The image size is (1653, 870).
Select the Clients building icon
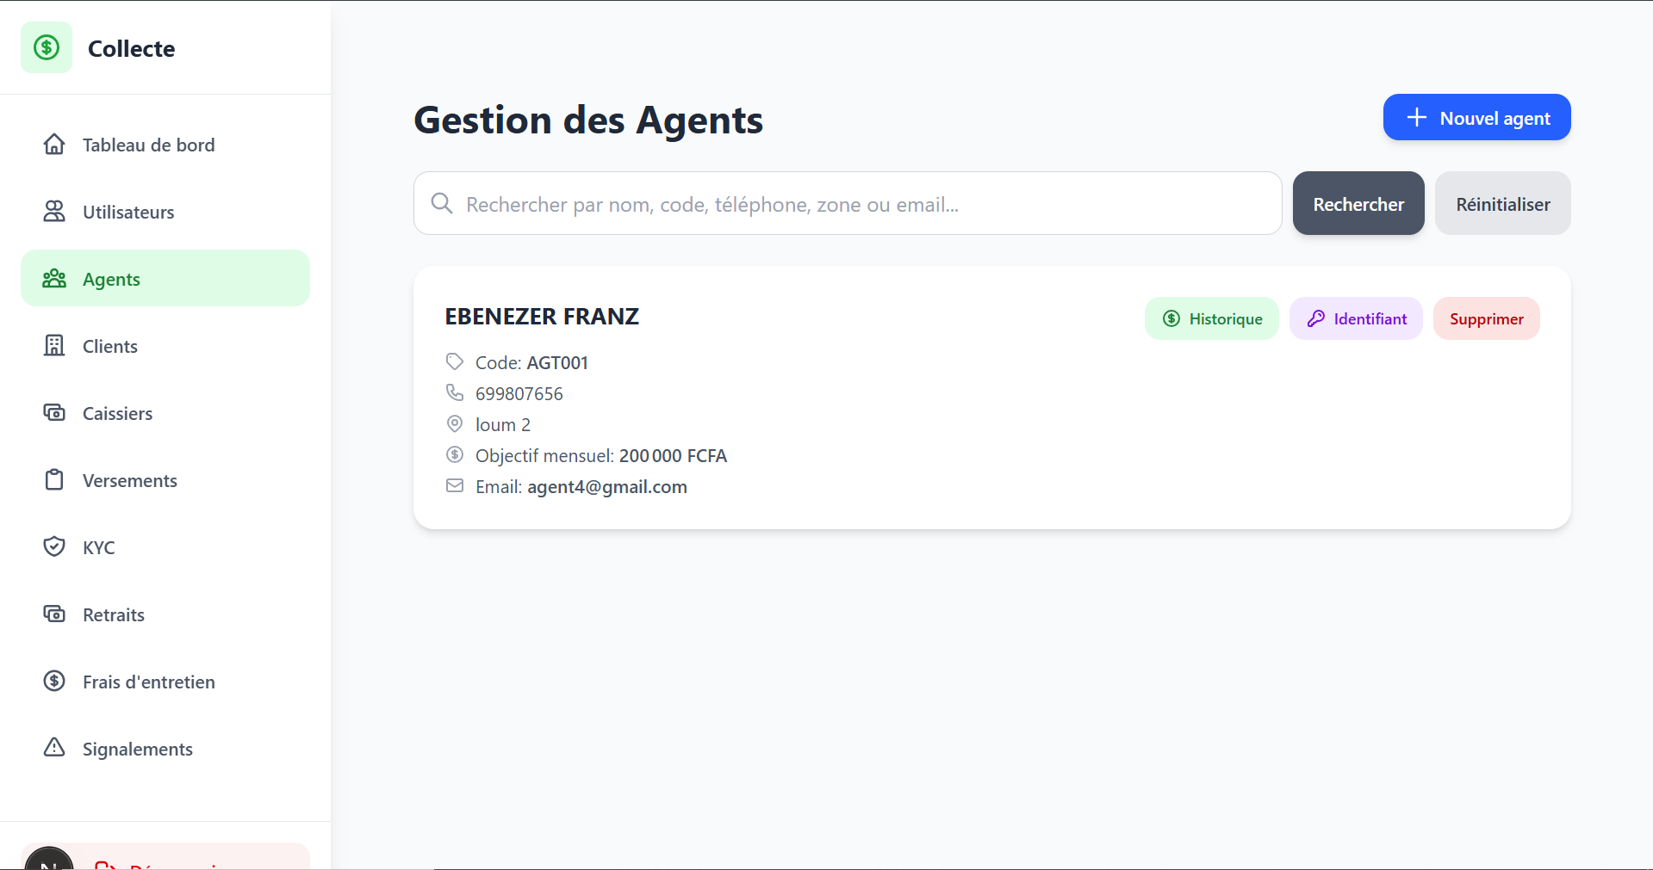click(x=54, y=345)
